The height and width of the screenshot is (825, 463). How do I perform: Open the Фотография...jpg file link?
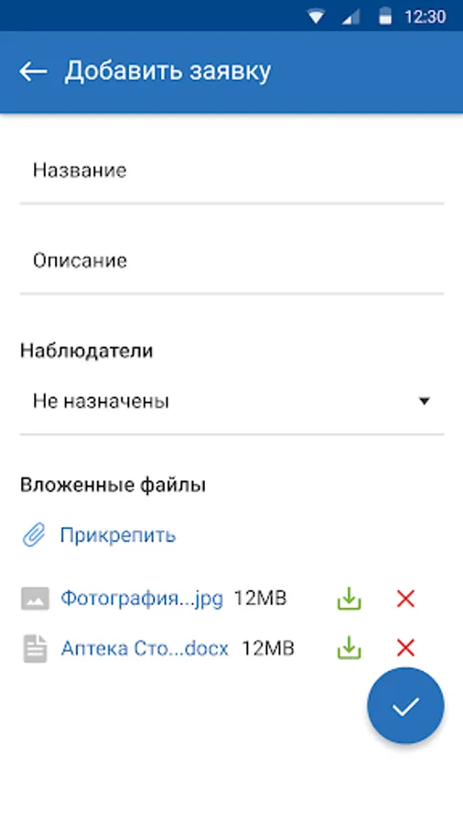(142, 599)
